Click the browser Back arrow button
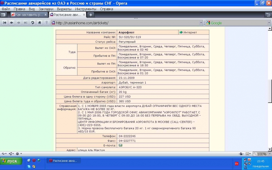272x170 pixels. [12, 23]
